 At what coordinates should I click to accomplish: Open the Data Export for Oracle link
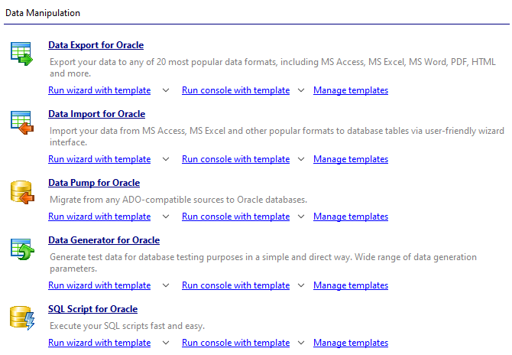(96, 45)
